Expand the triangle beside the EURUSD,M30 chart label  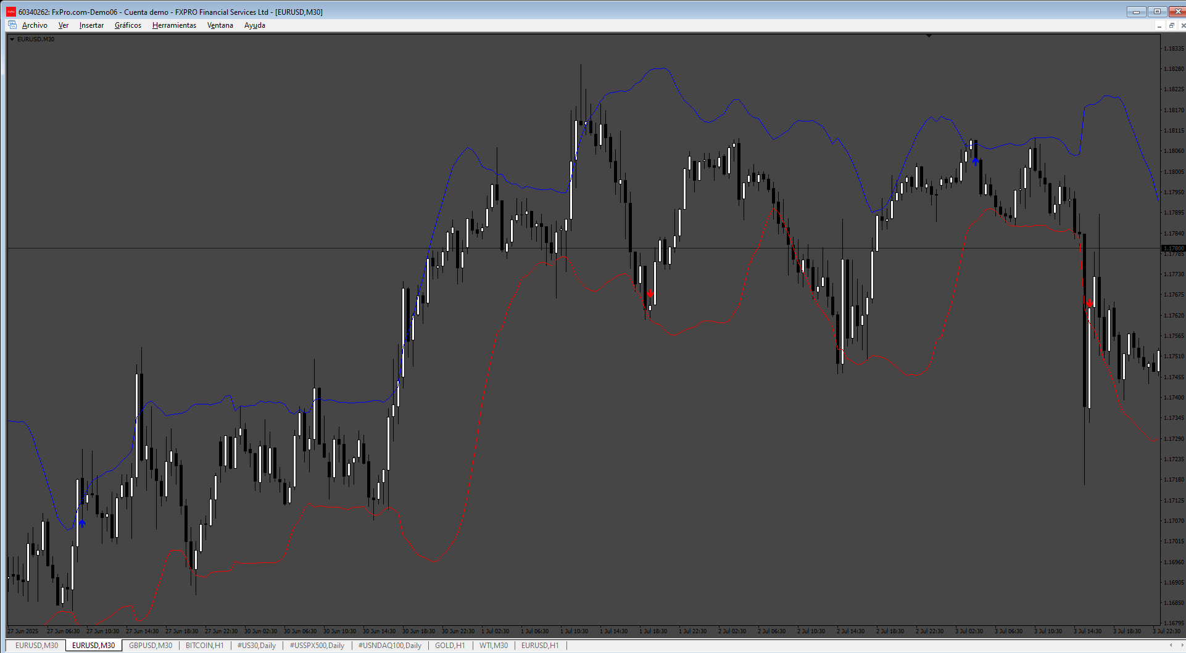click(x=12, y=39)
